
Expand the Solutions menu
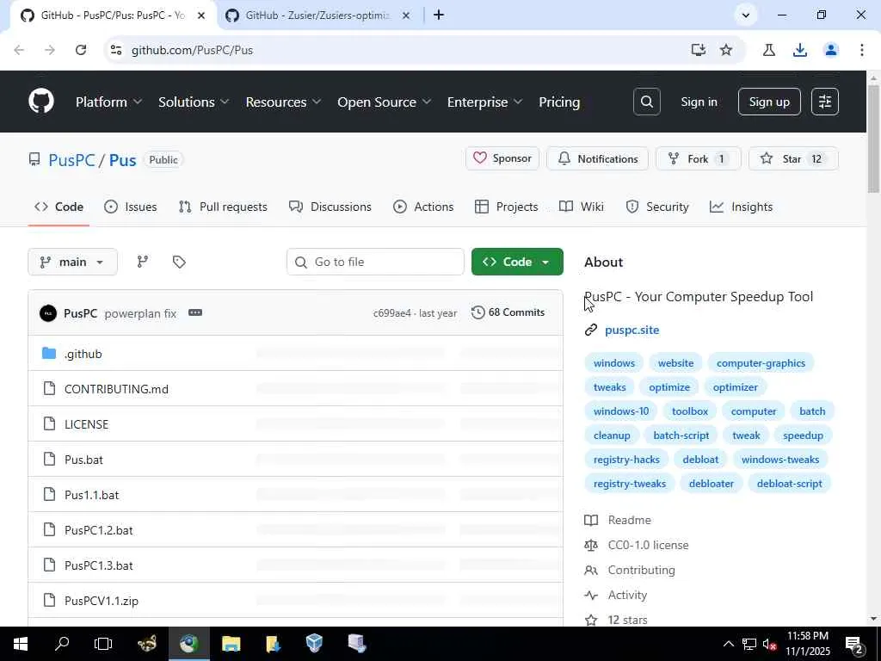pyautogui.click(x=194, y=102)
